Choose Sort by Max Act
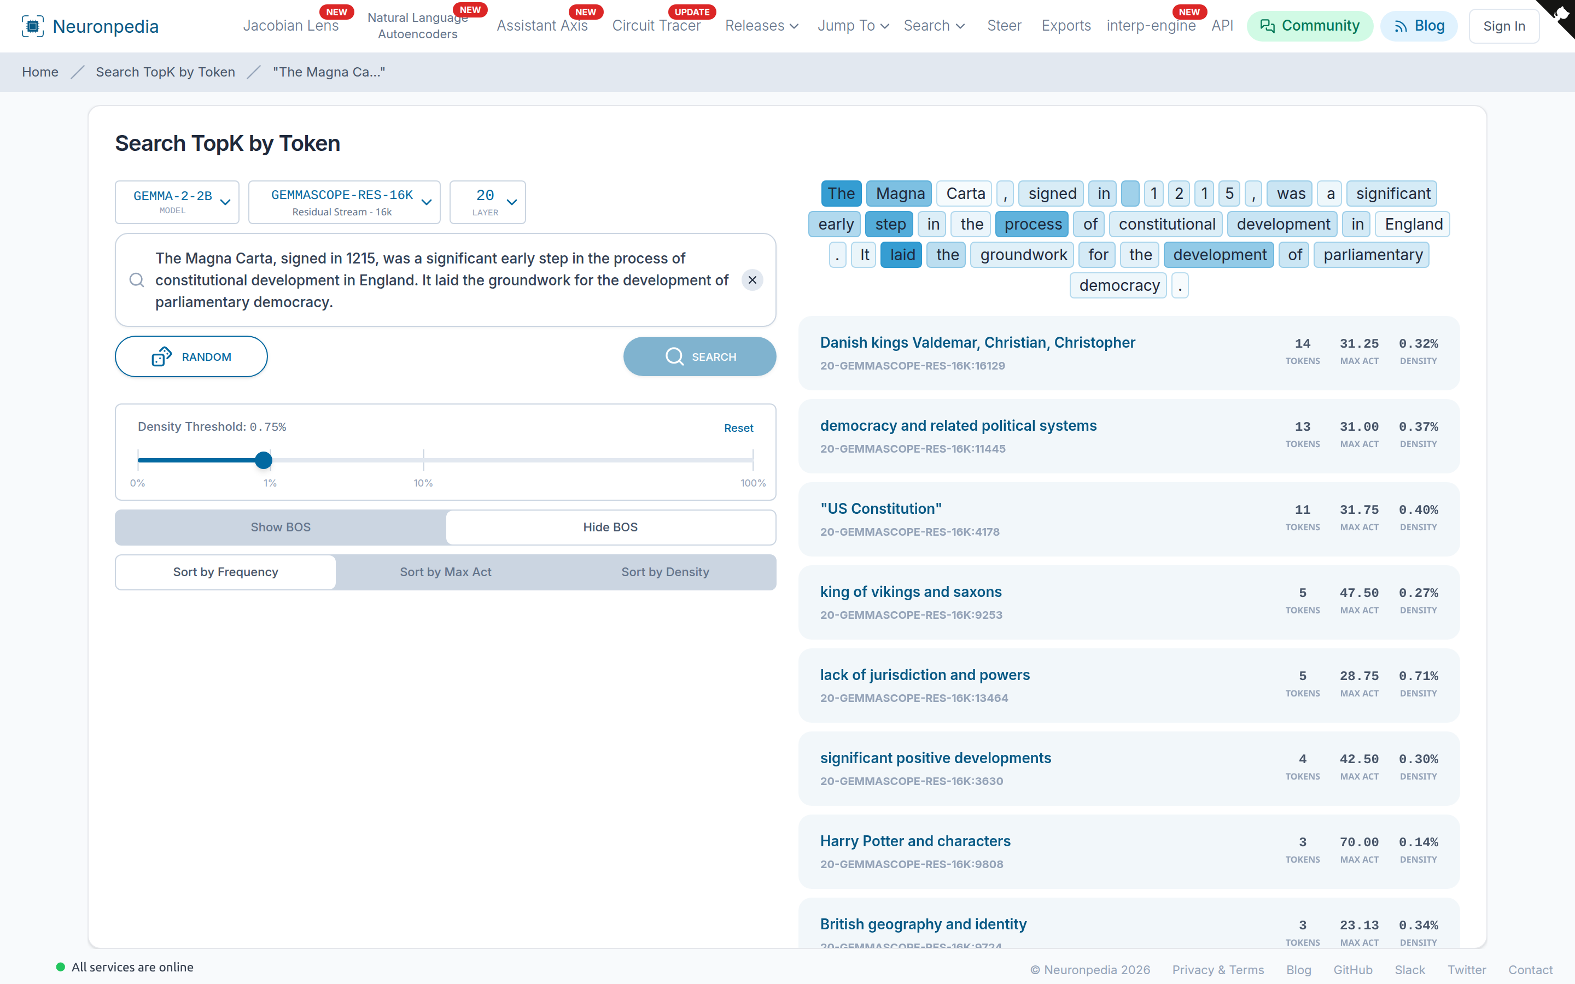The image size is (1575, 984). pyautogui.click(x=445, y=572)
